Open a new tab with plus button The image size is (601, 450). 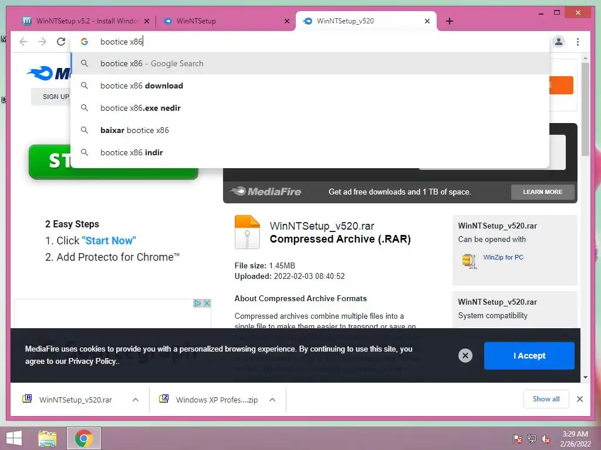[x=450, y=21]
